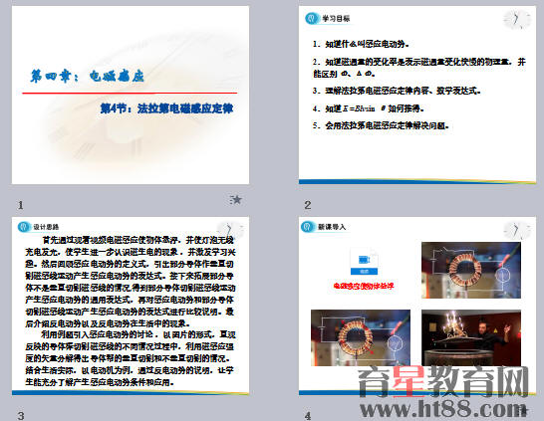
Task: Select slide 1 title thumbnail
Action: coord(131,95)
